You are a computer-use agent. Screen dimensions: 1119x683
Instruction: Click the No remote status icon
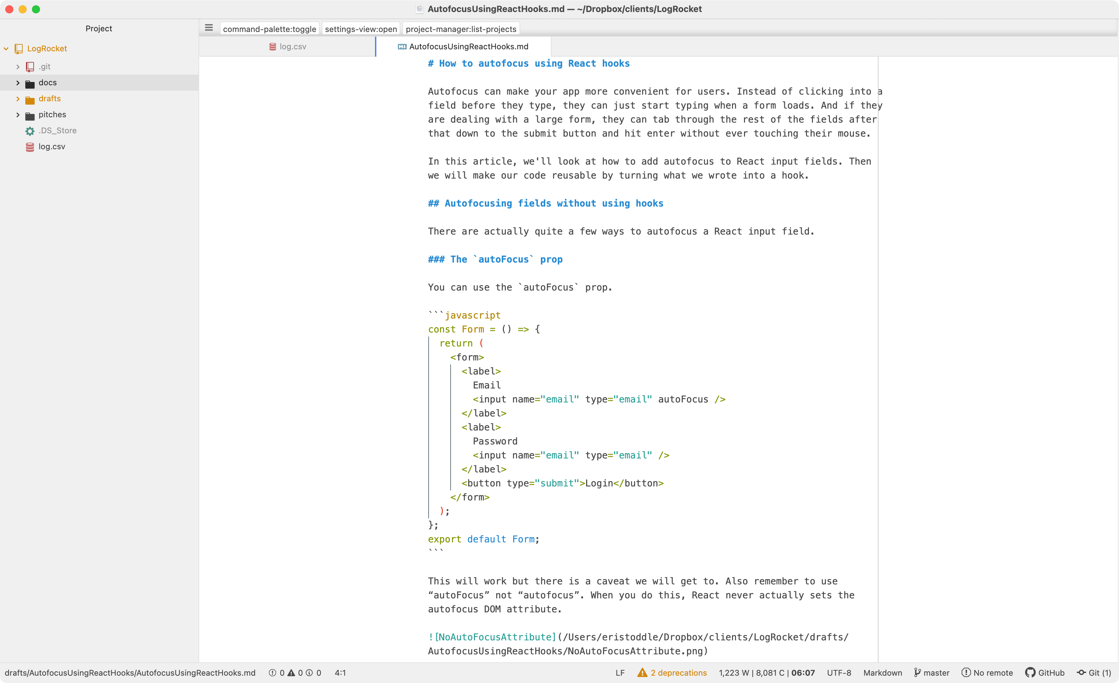[966, 673]
